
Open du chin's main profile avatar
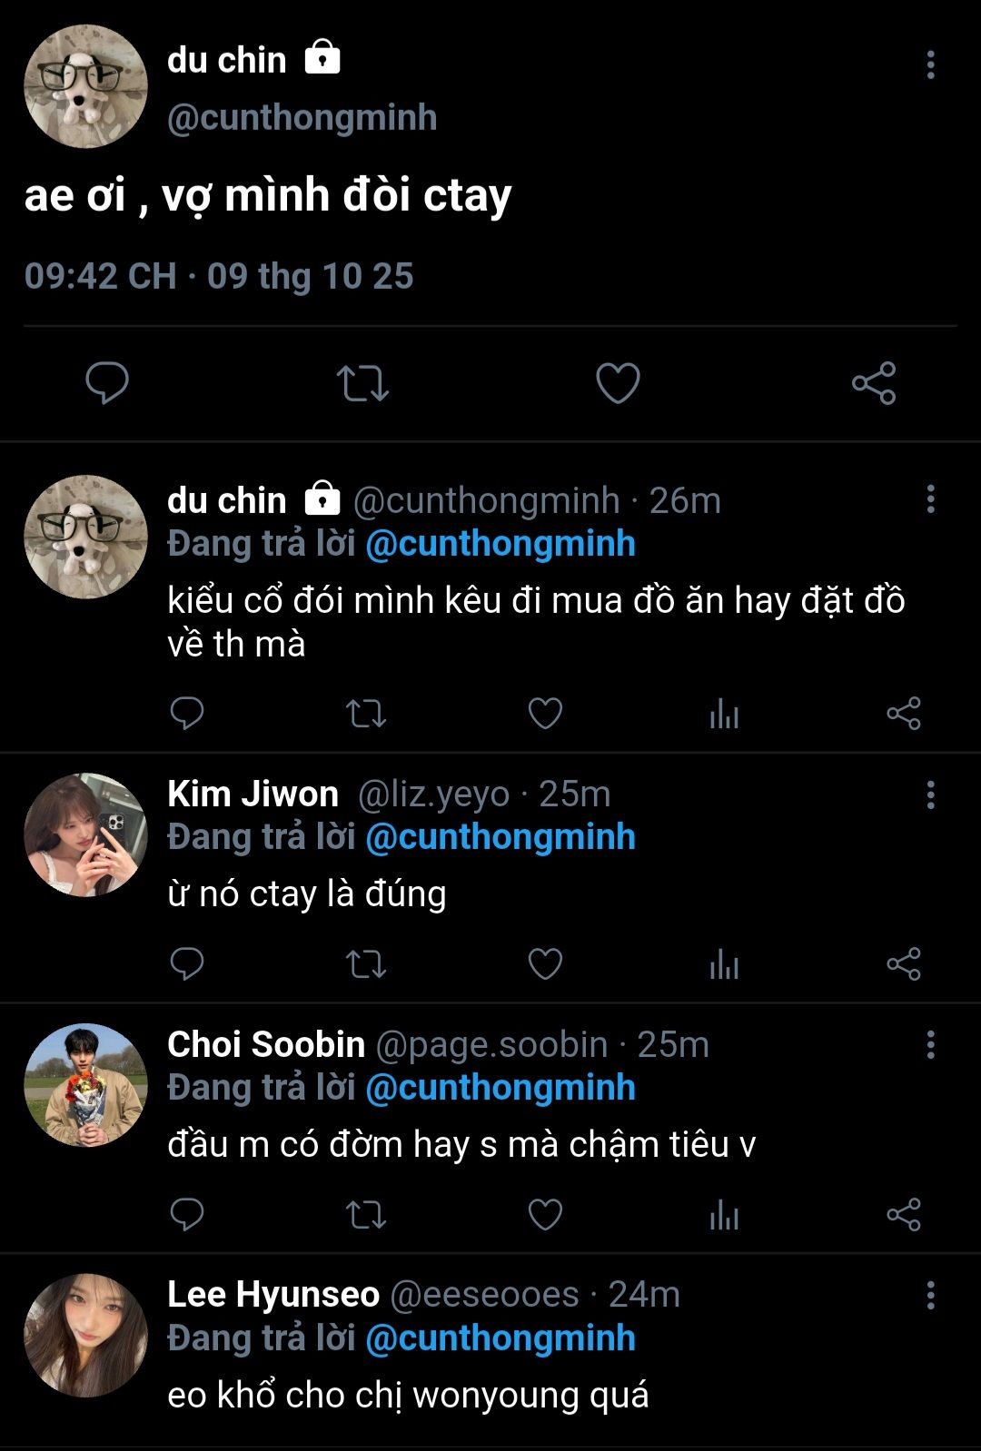(x=85, y=86)
